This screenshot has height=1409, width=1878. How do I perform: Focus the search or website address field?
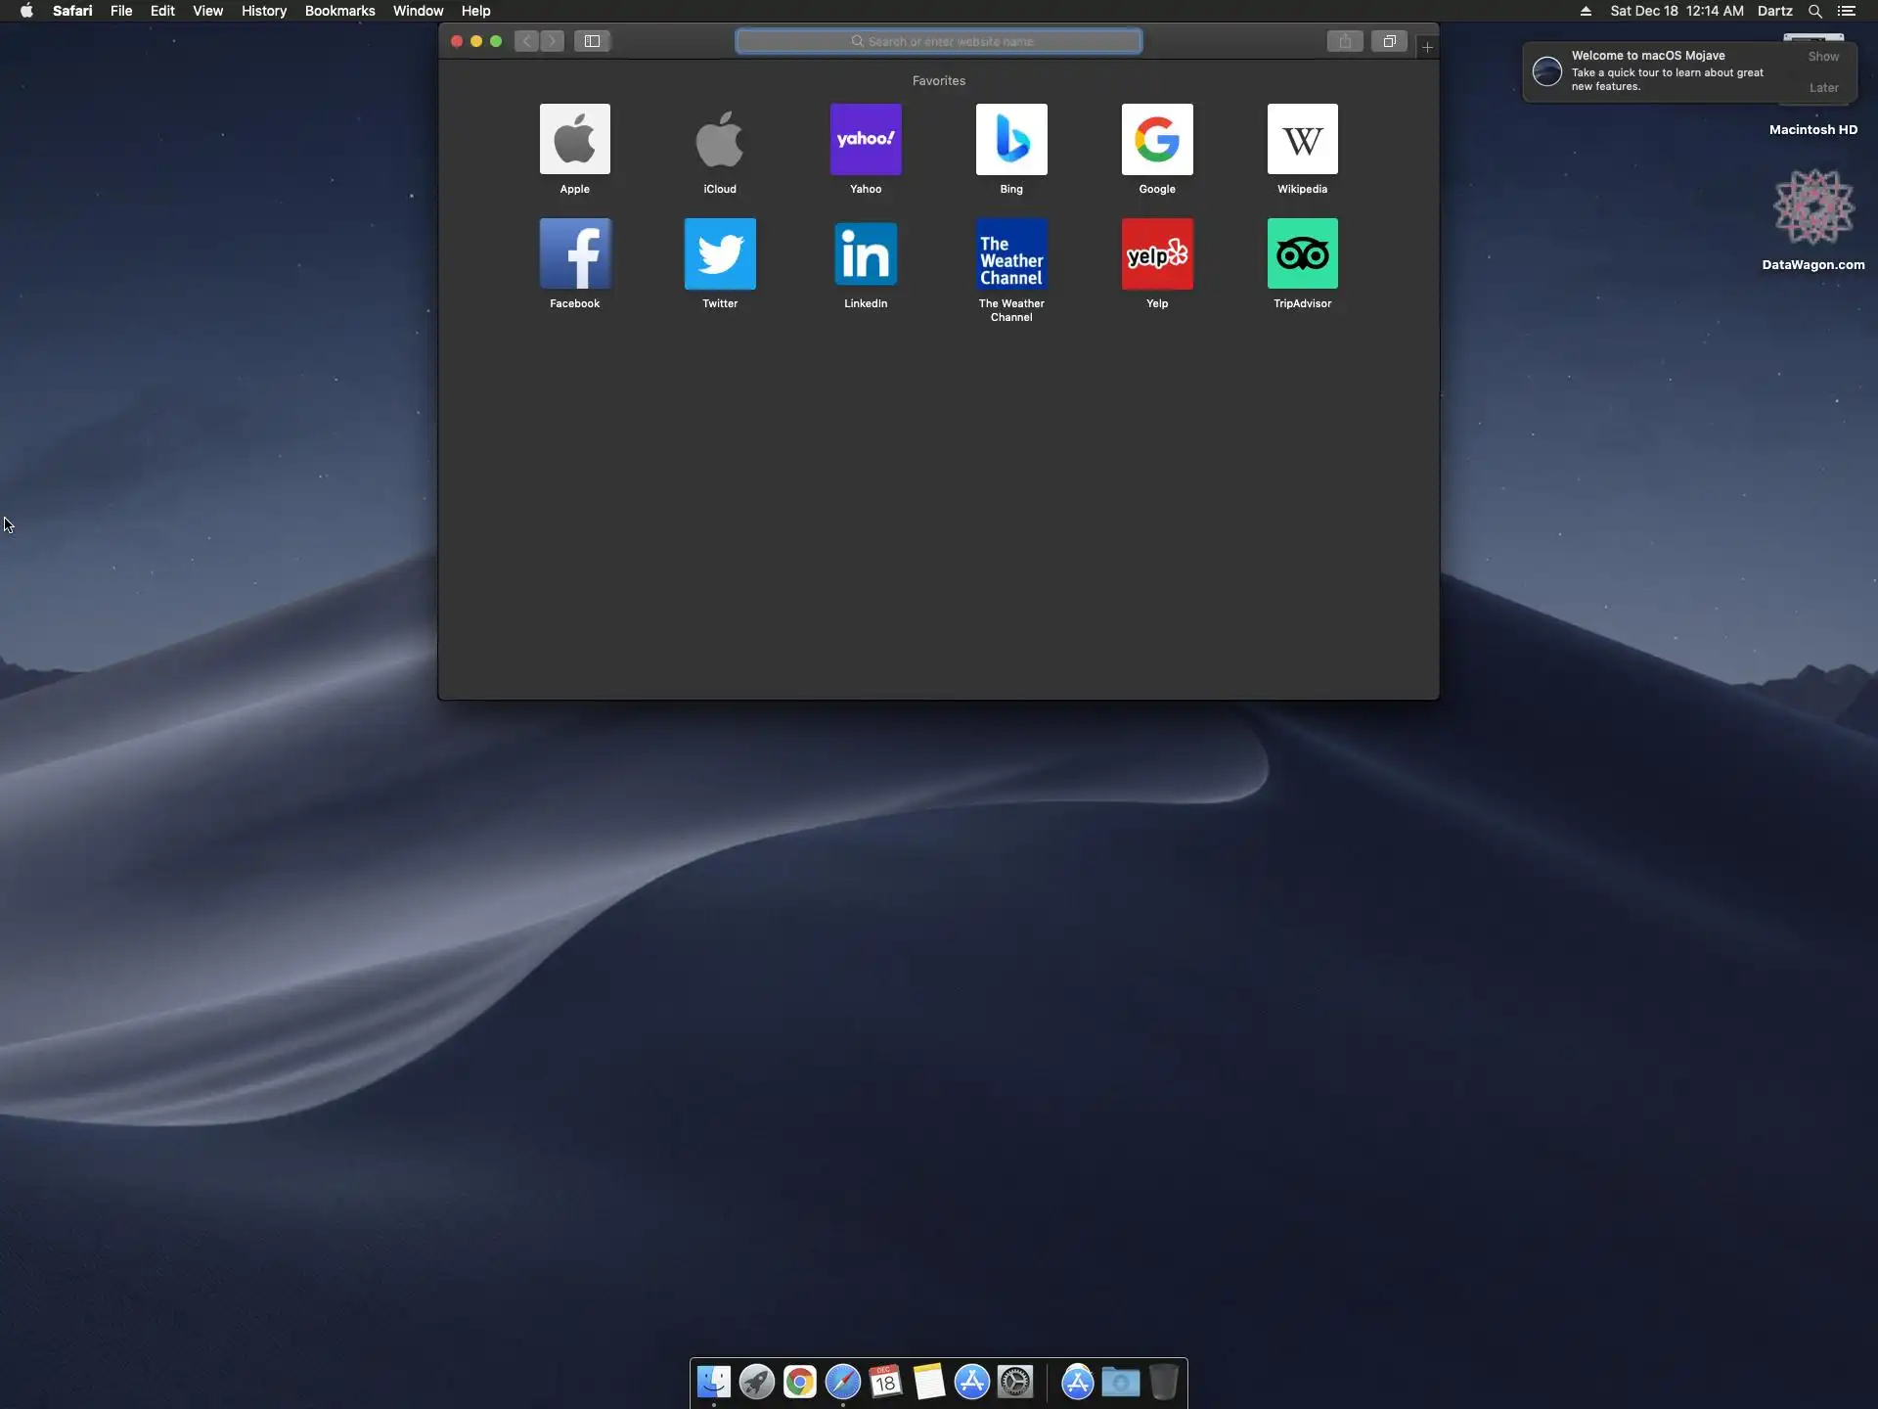[x=939, y=41]
